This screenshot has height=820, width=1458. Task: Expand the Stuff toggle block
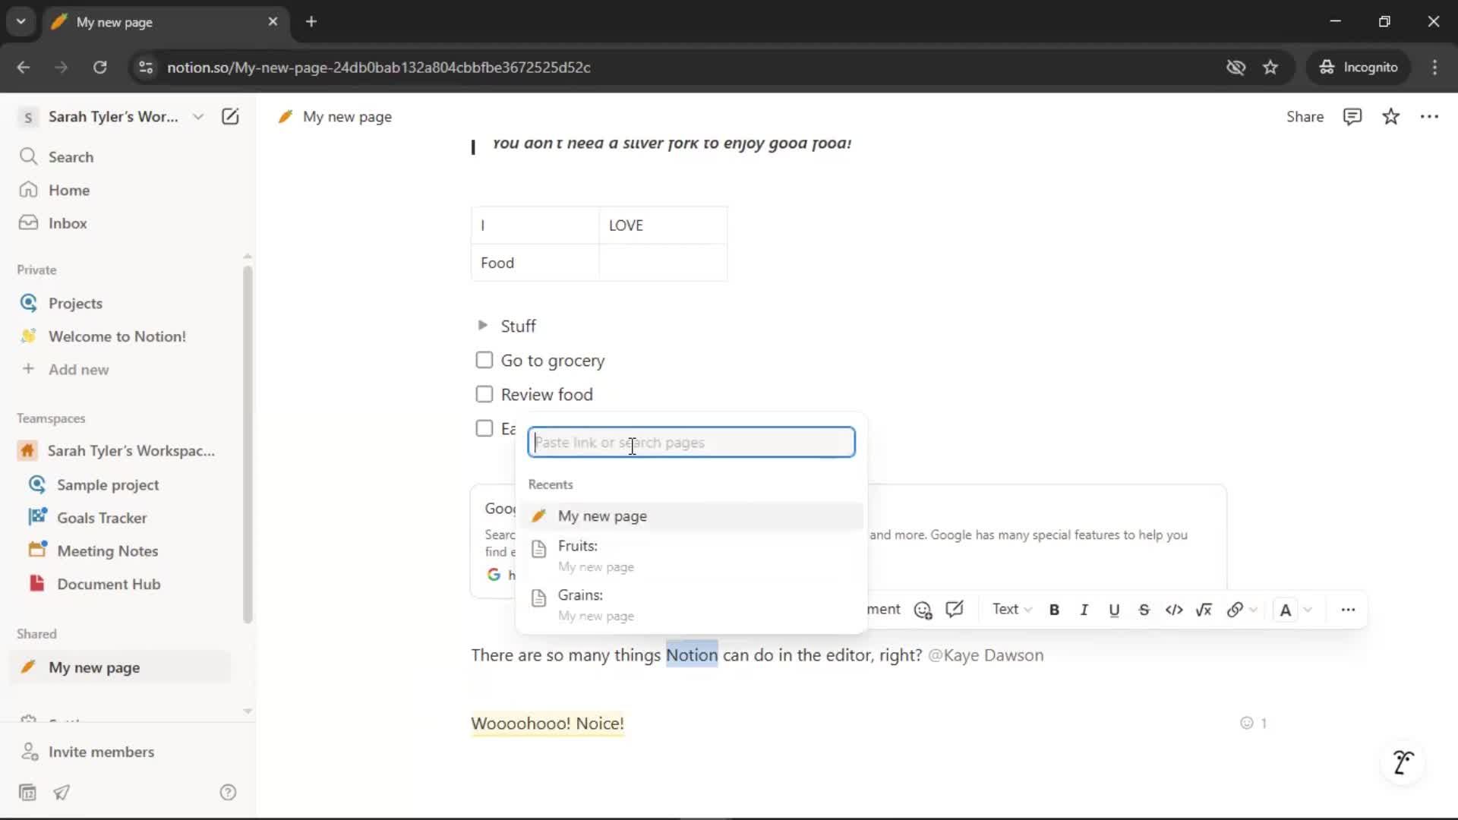[482, 326]
